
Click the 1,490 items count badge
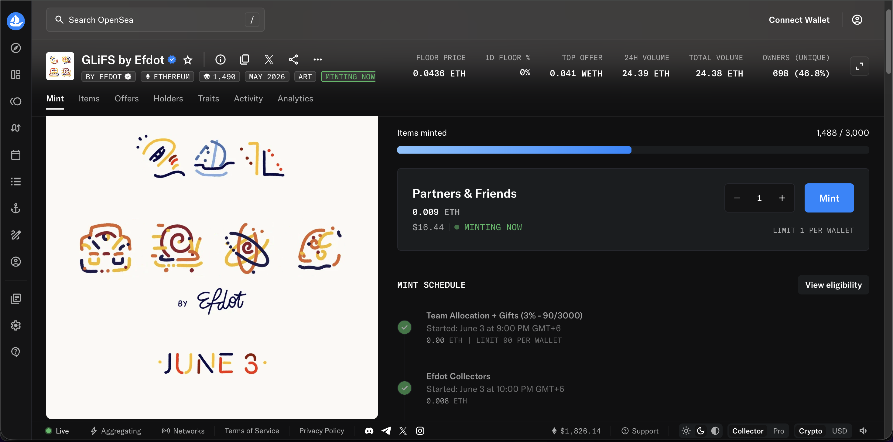pyautogui.click(x=219, y=76)
